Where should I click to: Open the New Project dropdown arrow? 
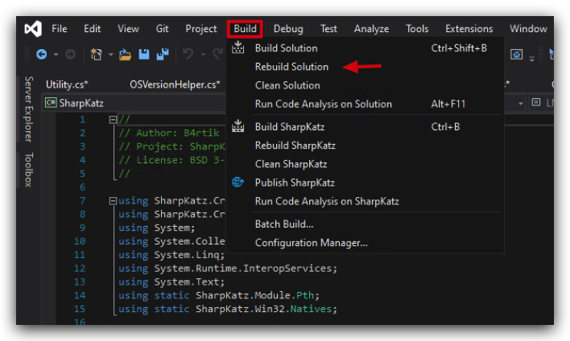tap(110, 55)
